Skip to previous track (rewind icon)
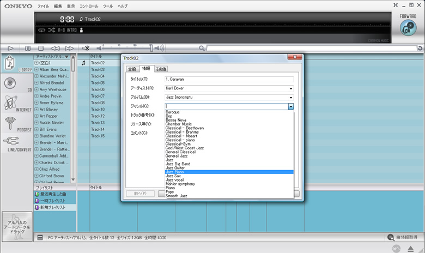Viewport: 425px width, 253px height. coord(55,49)
